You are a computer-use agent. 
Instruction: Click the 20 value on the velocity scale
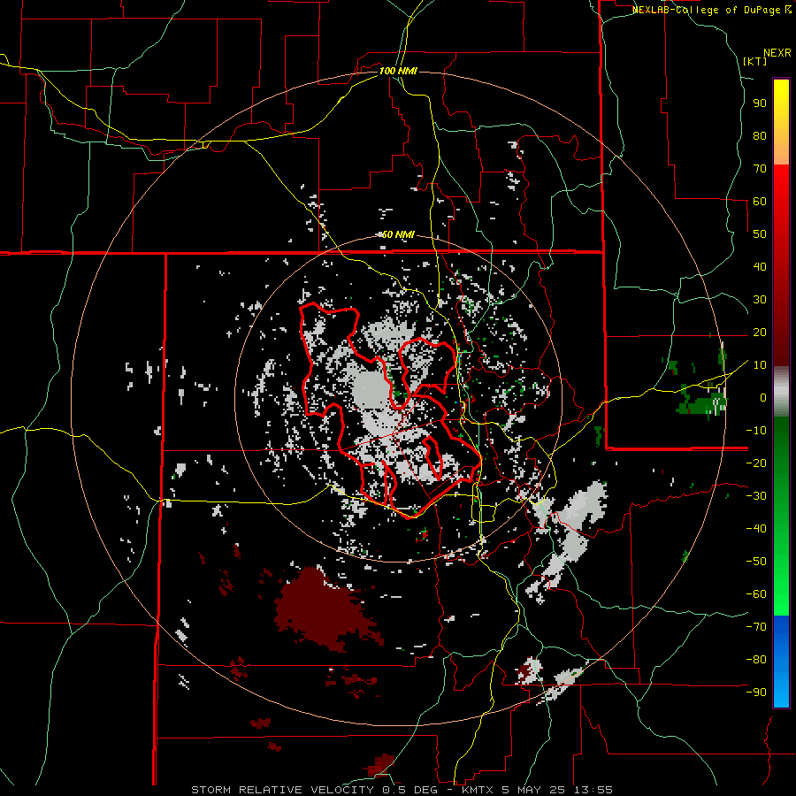[x=760, y=332]
